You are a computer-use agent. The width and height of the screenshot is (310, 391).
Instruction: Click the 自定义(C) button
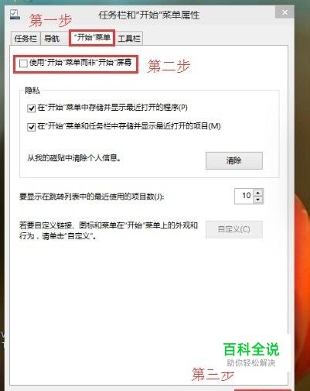pyautogui.click(x=234, y=229)
